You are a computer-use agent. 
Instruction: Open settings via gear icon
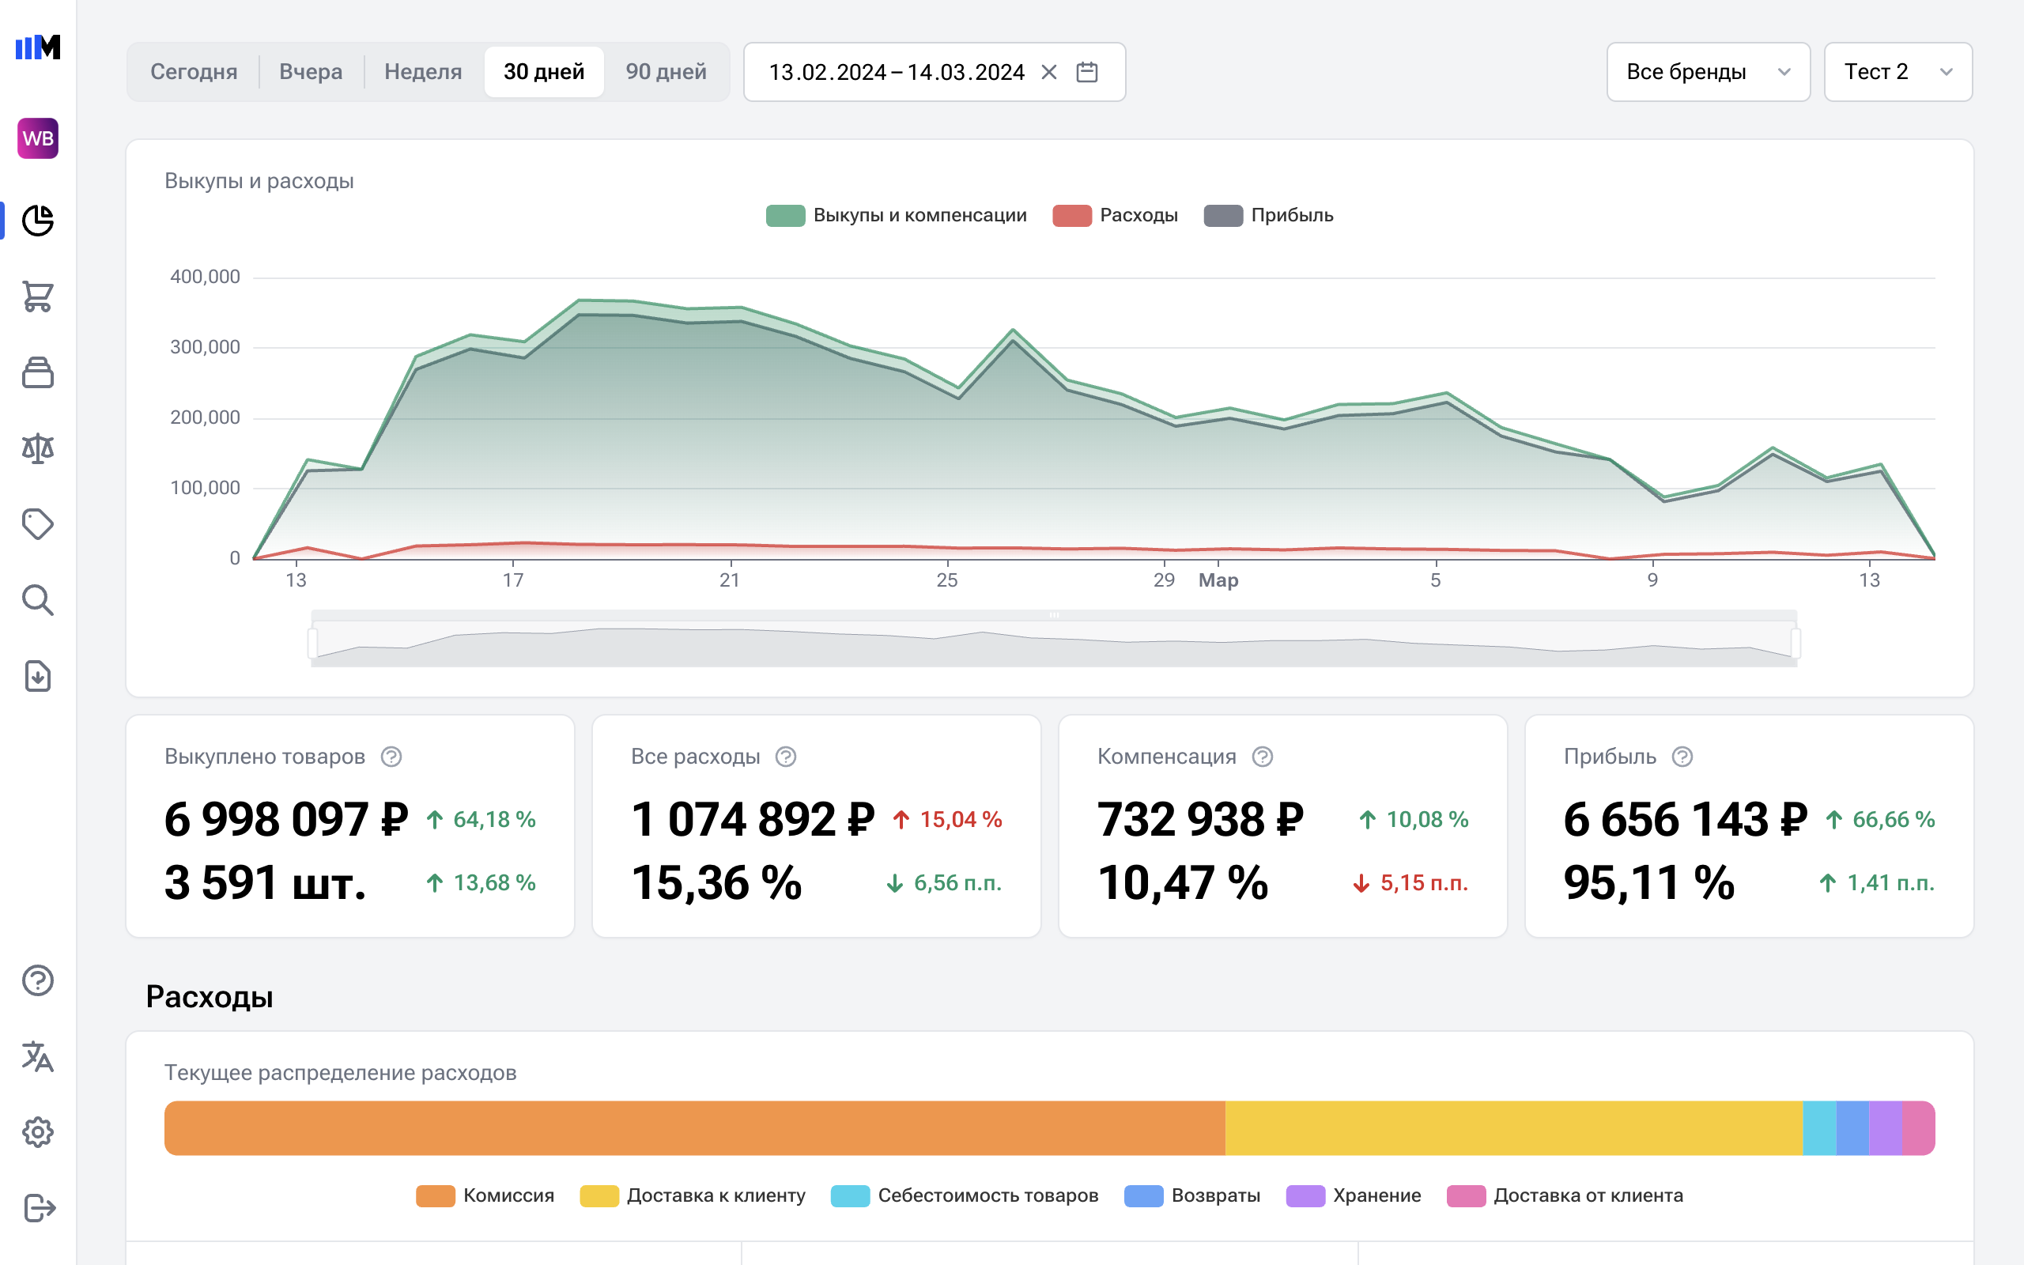(x=37, y=1132)
